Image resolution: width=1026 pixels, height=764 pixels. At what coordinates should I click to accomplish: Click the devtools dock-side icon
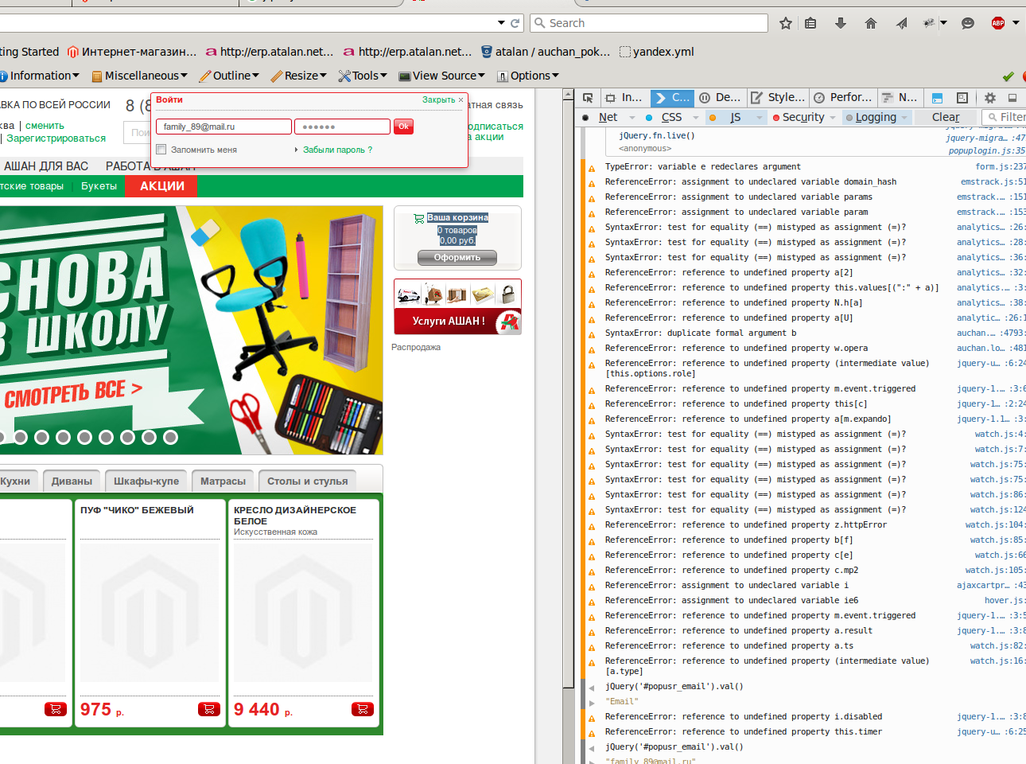click(1012, 98)
